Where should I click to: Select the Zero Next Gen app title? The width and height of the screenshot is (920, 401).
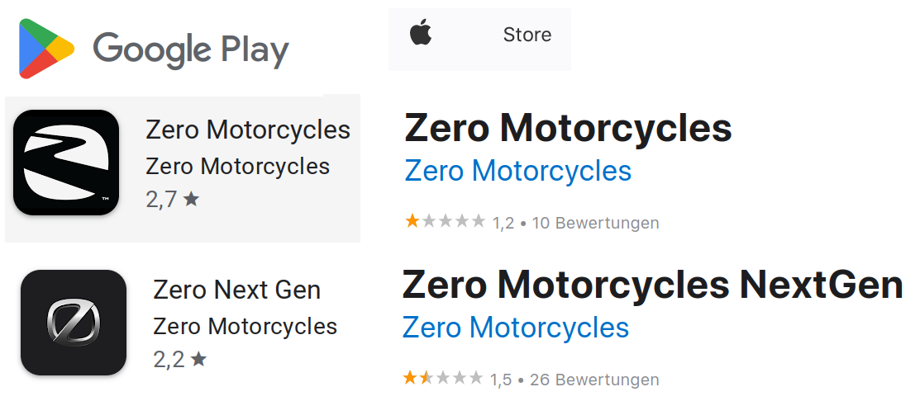pyautogui.click(x=236, y=290)
